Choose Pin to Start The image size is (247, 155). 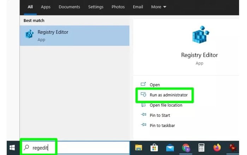coord(160,116)
